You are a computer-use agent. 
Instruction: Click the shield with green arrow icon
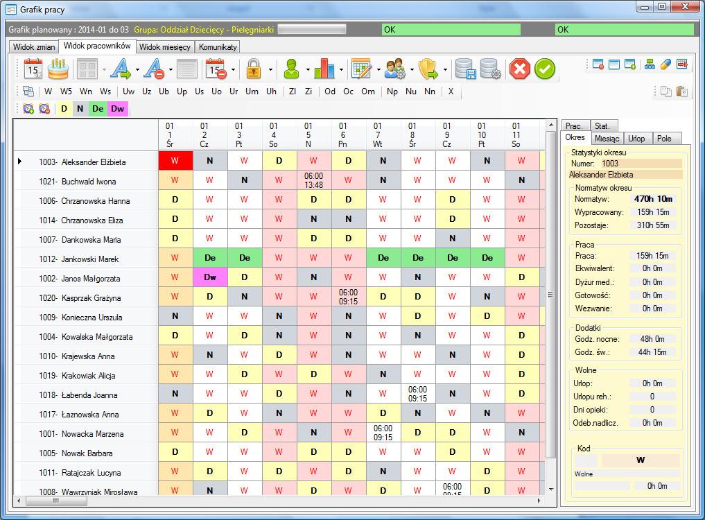click(x=428, y=69)
